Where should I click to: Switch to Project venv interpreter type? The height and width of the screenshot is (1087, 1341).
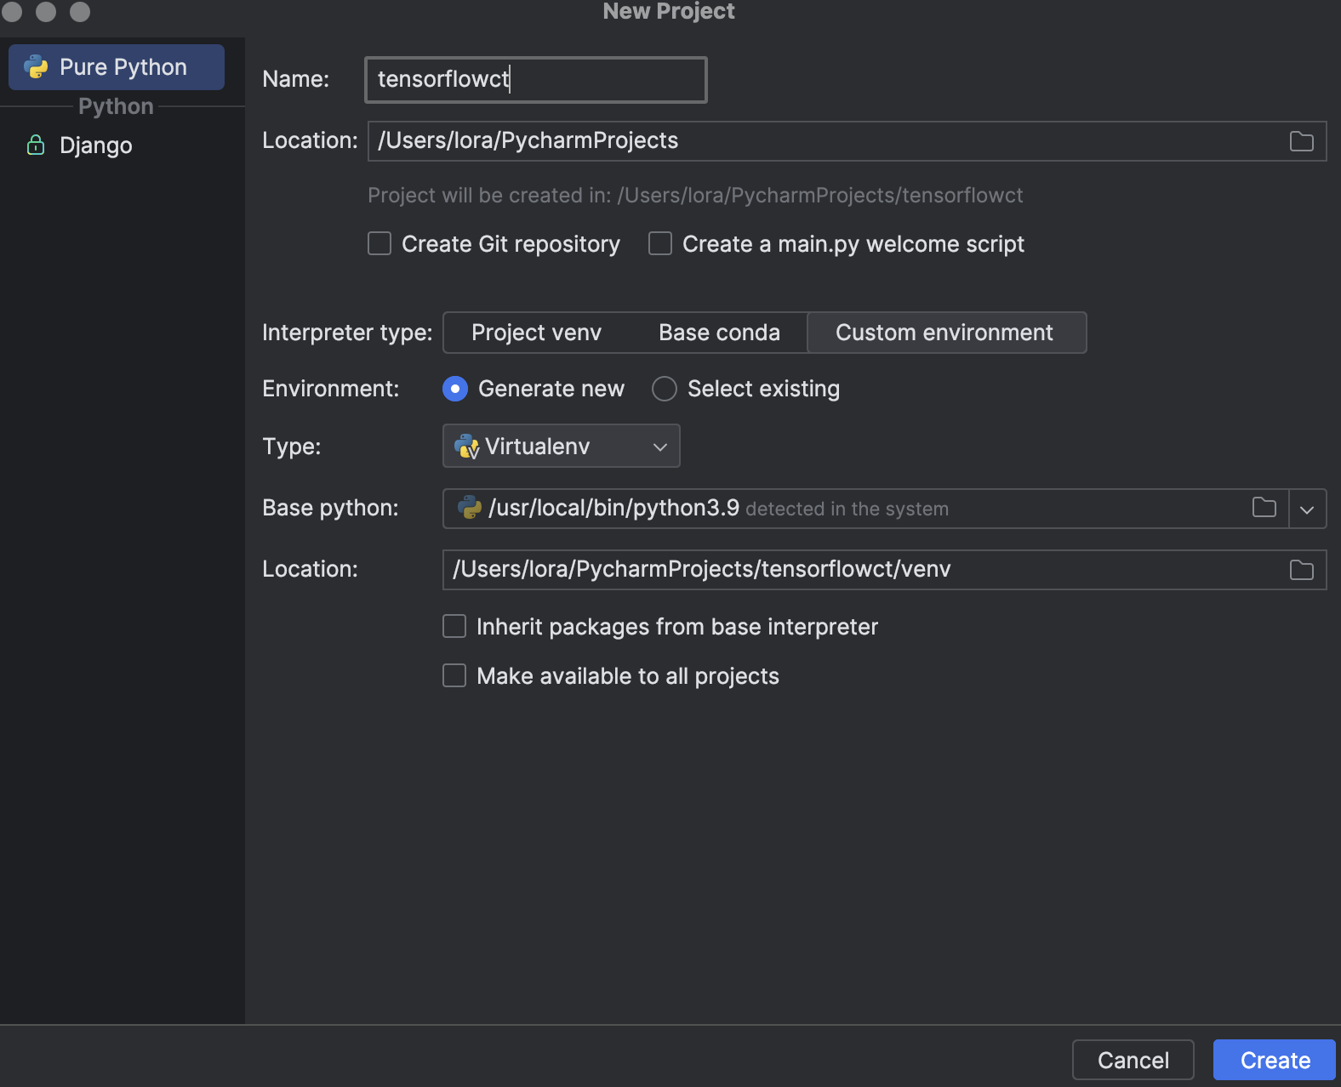click(537, 333)
